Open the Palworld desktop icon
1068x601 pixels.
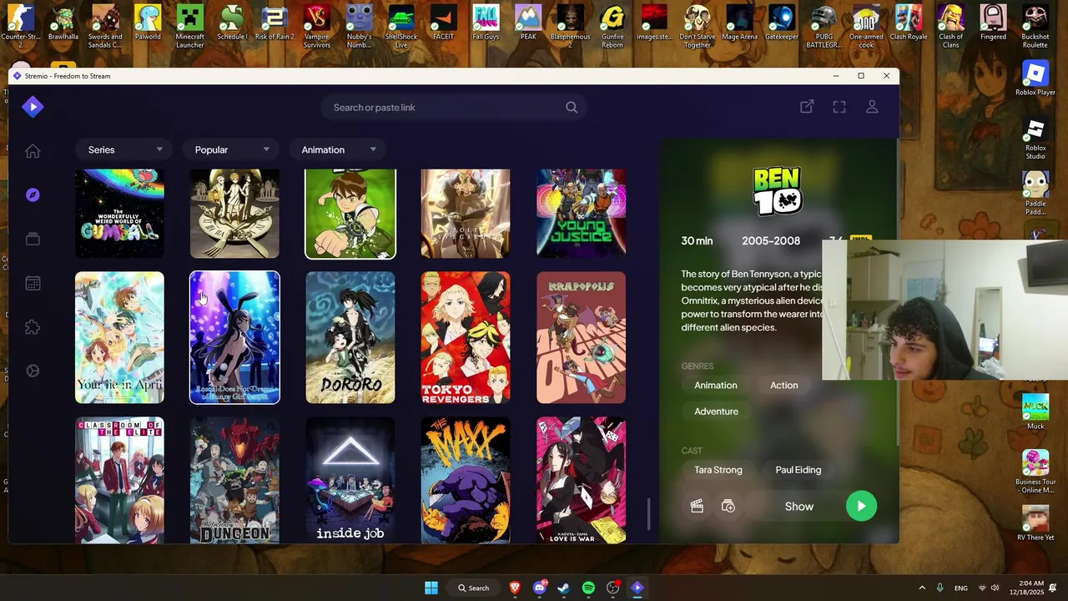click(148, 23)
